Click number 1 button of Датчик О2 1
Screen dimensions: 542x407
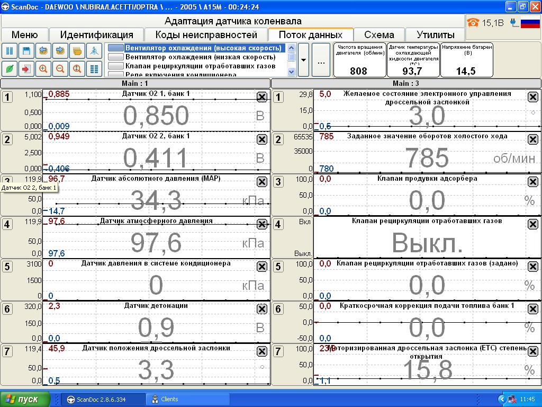tap(7, 97)
